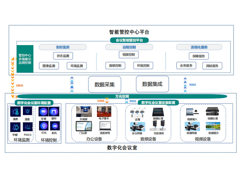
Task: Click the 视频终端 device image
Action: click(192, 126)
